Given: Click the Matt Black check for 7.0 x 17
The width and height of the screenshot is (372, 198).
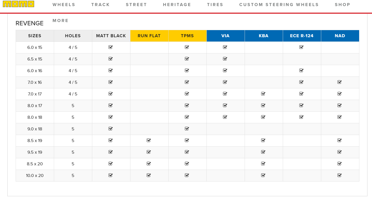Looking at the screenshot, I should click(110, 94).
